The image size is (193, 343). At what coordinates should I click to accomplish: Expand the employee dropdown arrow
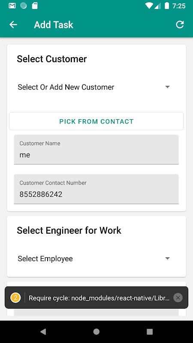167,259
